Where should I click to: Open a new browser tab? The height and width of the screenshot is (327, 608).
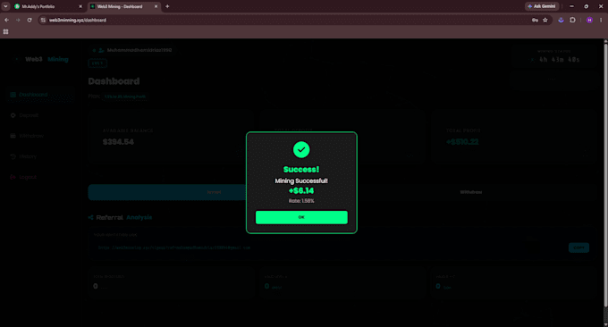point(167,6)
